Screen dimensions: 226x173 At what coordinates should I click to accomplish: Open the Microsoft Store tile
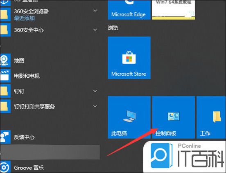[x=129, y=58]
